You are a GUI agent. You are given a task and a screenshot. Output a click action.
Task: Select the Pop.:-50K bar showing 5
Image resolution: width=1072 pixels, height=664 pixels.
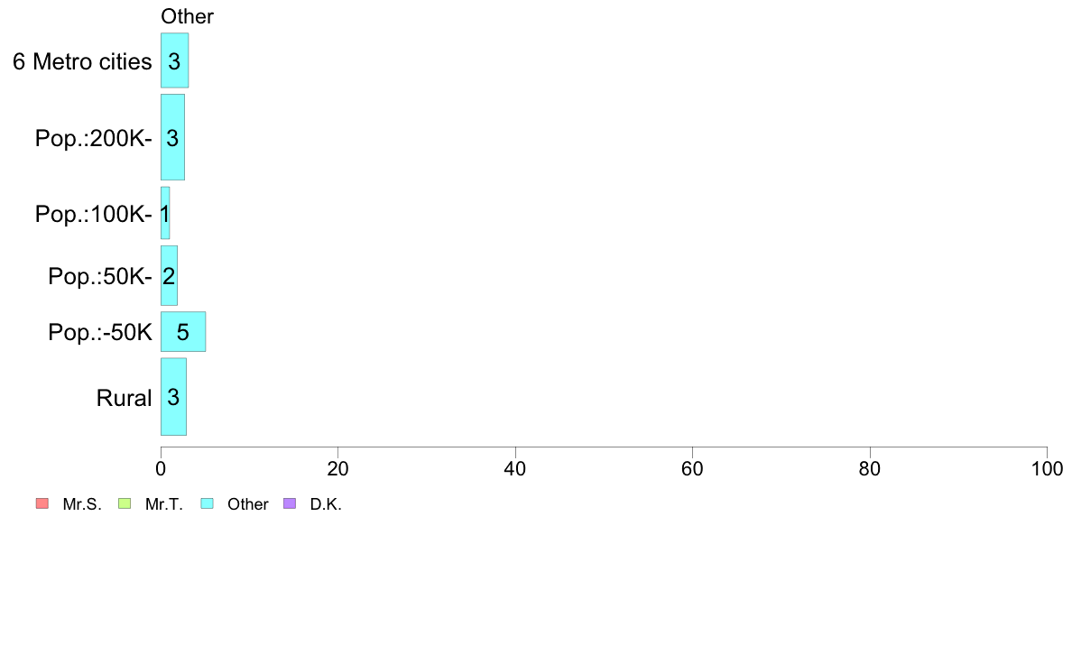(x=183, y=332)
